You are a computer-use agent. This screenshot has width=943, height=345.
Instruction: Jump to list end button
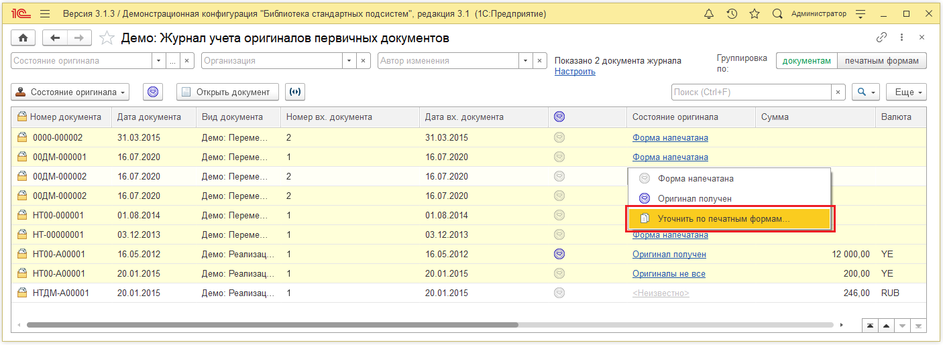[x=919, y=326]
